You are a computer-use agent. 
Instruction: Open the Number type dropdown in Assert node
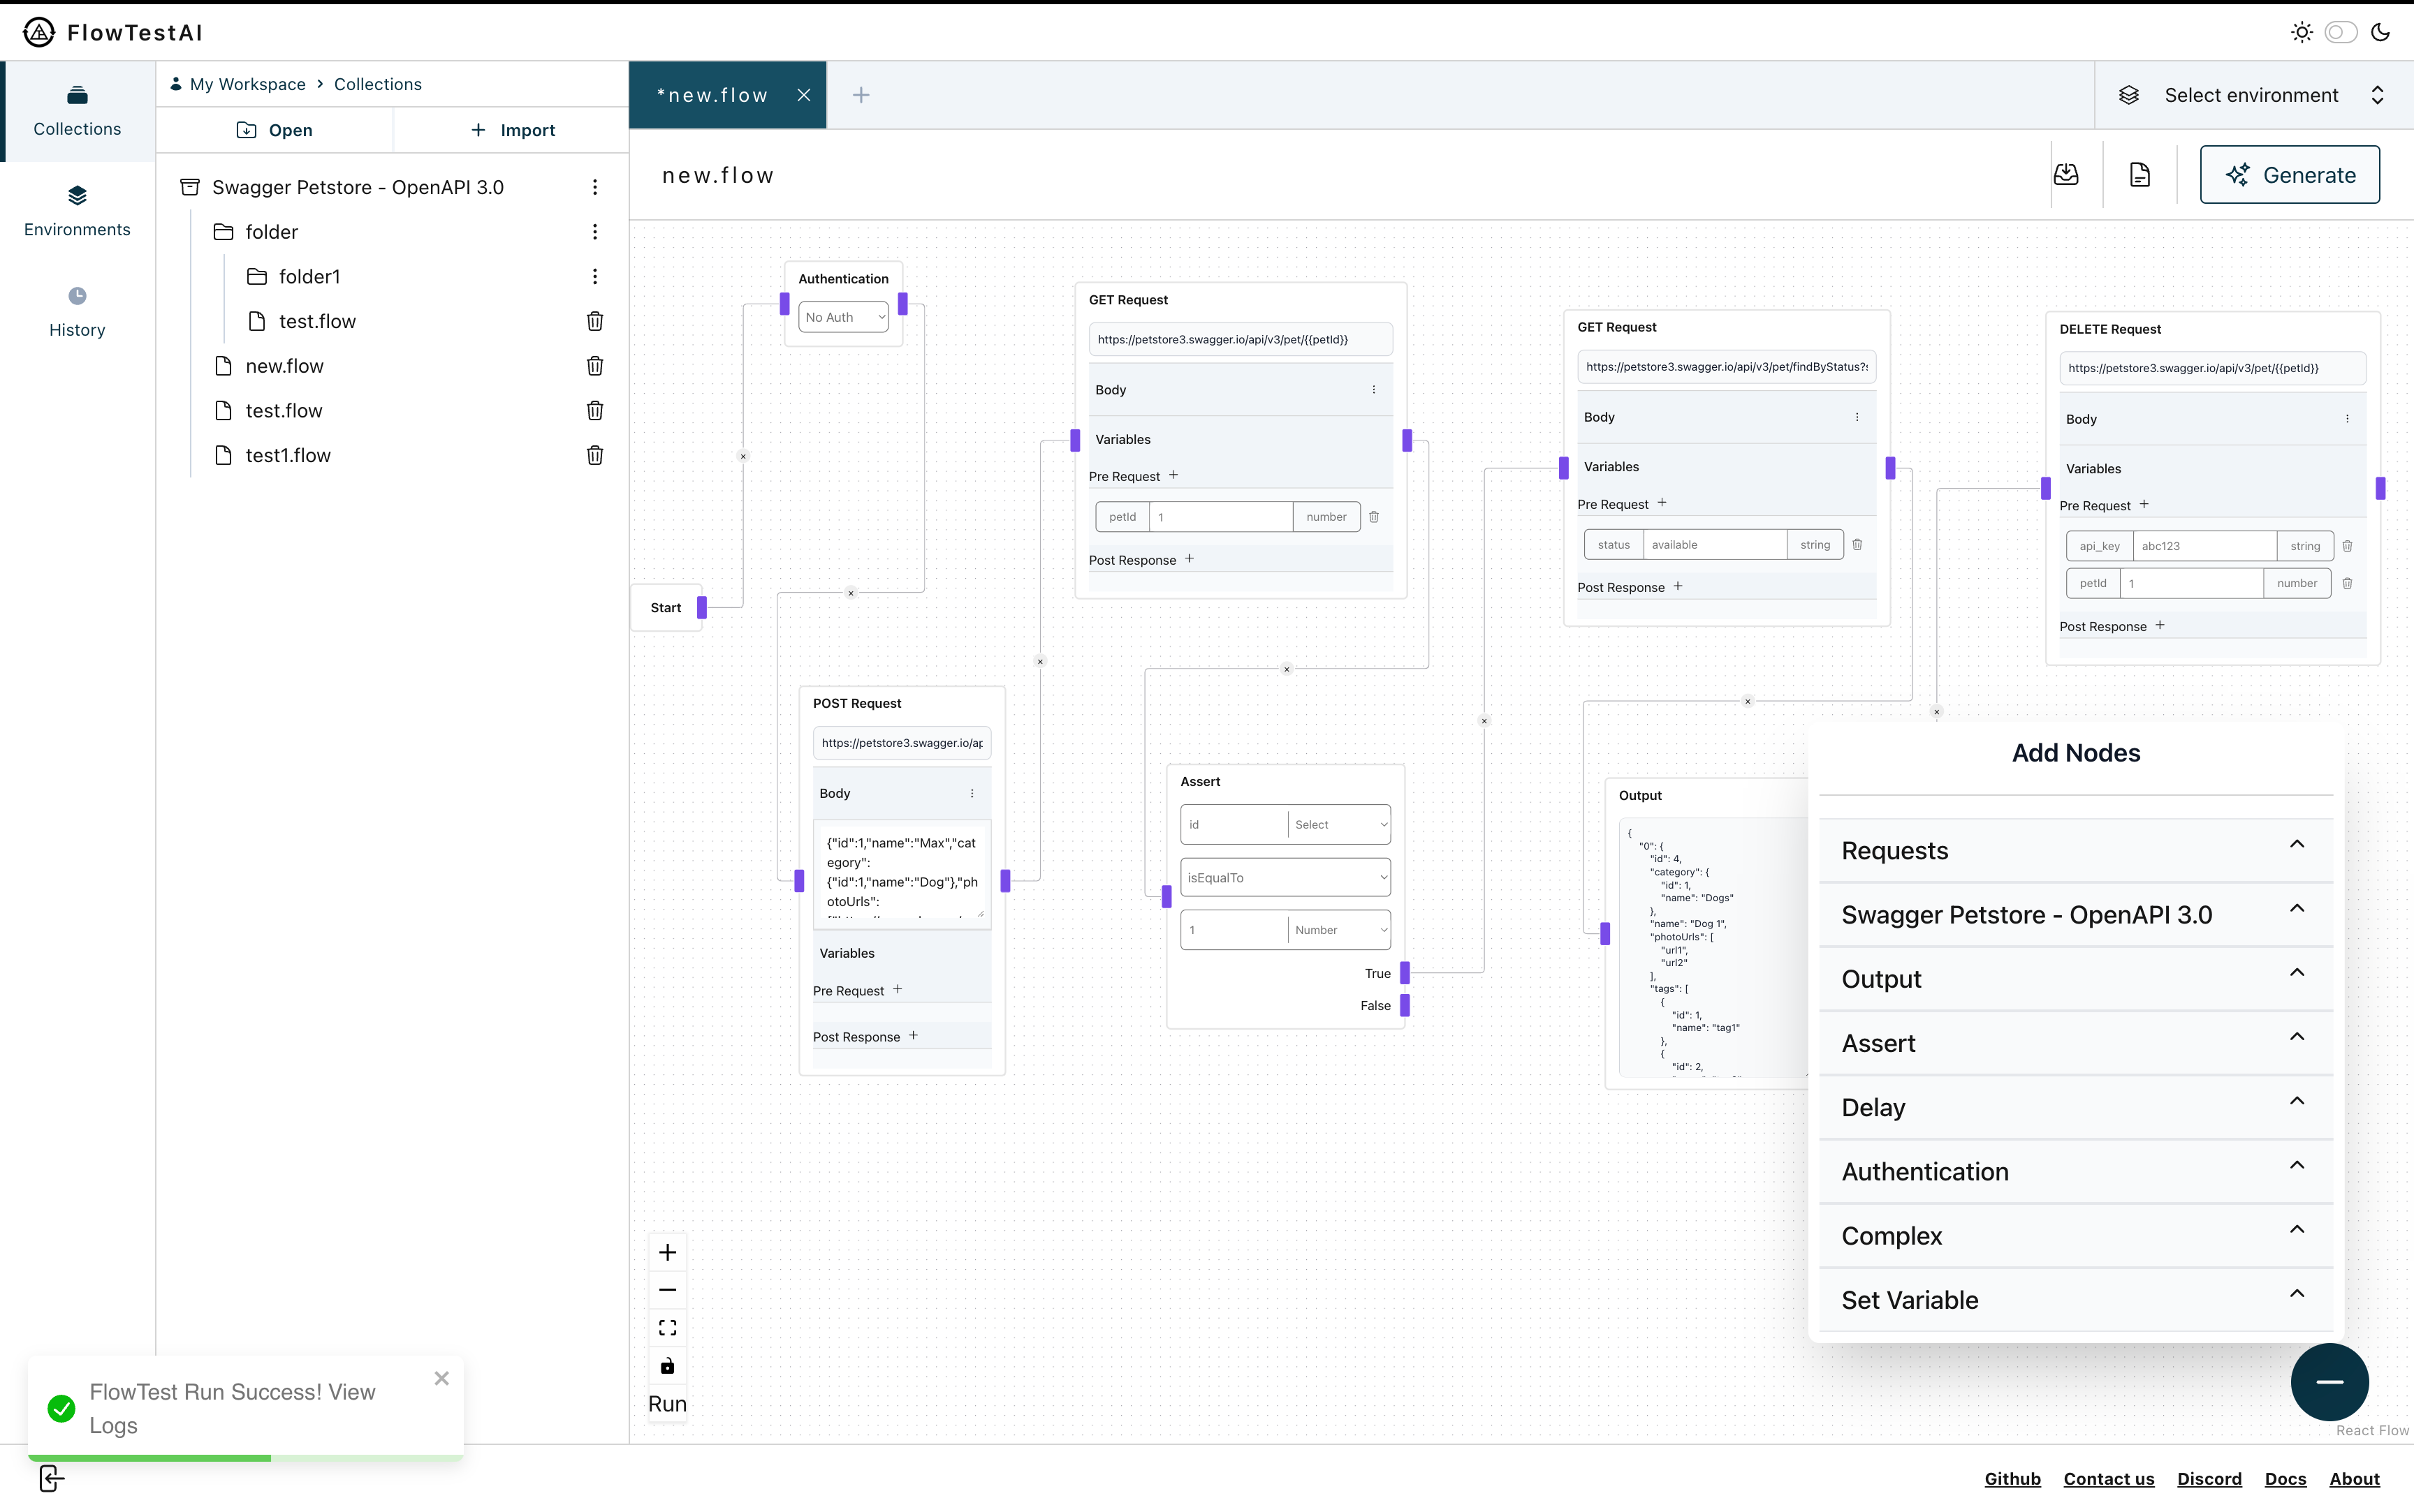click(1338, 930)
